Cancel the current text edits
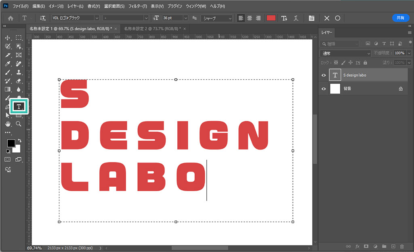The image size is (414, 252). click(x=327, y=18)
